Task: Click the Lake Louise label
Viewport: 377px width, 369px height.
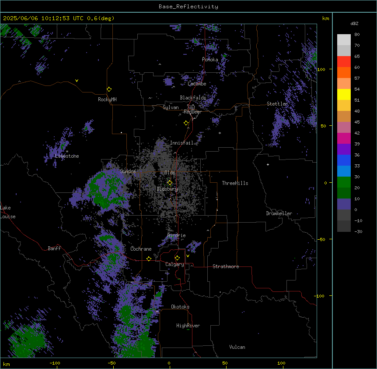Action: [x=8, y=212]
